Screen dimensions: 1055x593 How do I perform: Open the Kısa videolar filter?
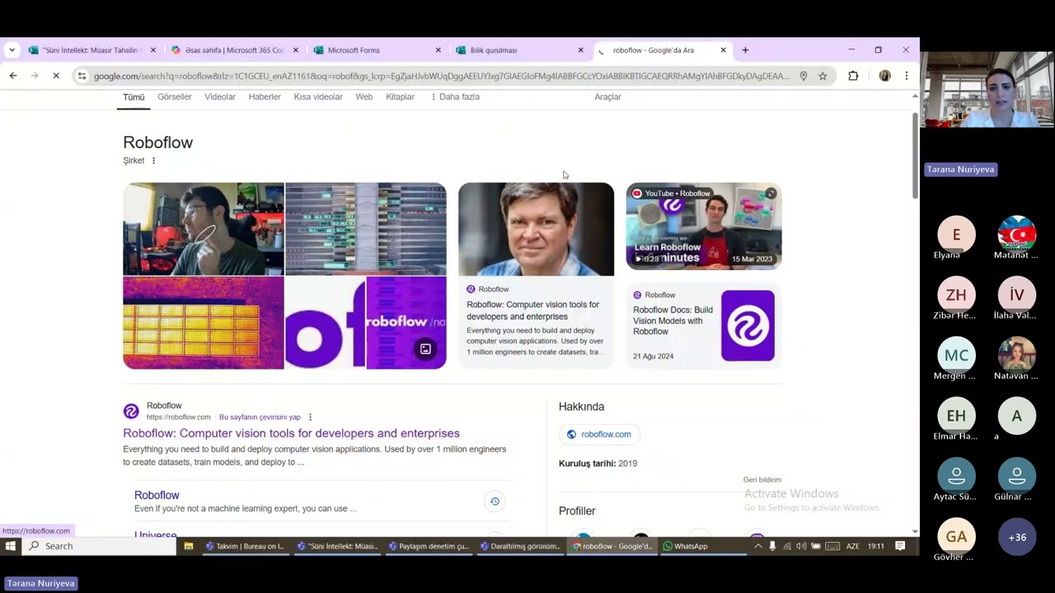point(318,97)
